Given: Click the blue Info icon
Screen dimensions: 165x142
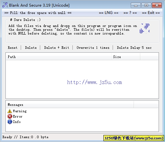Looking at the screenshot, I should point(10,122).
